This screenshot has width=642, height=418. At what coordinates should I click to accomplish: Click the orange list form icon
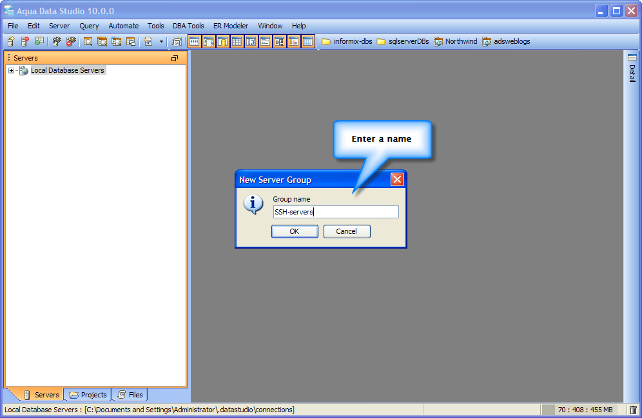click(266, 41)
